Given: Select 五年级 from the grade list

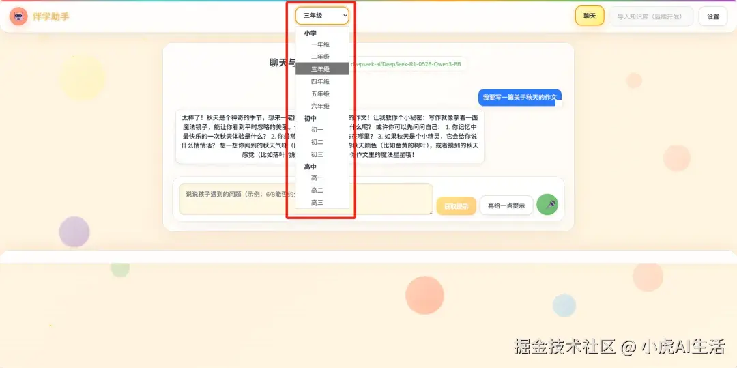Looking at the screenshot, I should (x=322, y=94).
